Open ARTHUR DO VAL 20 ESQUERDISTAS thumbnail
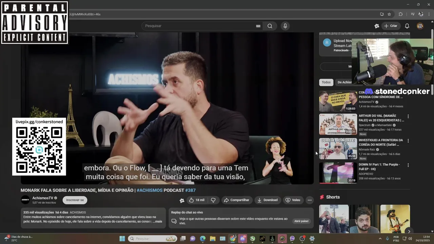 (338, 124)
